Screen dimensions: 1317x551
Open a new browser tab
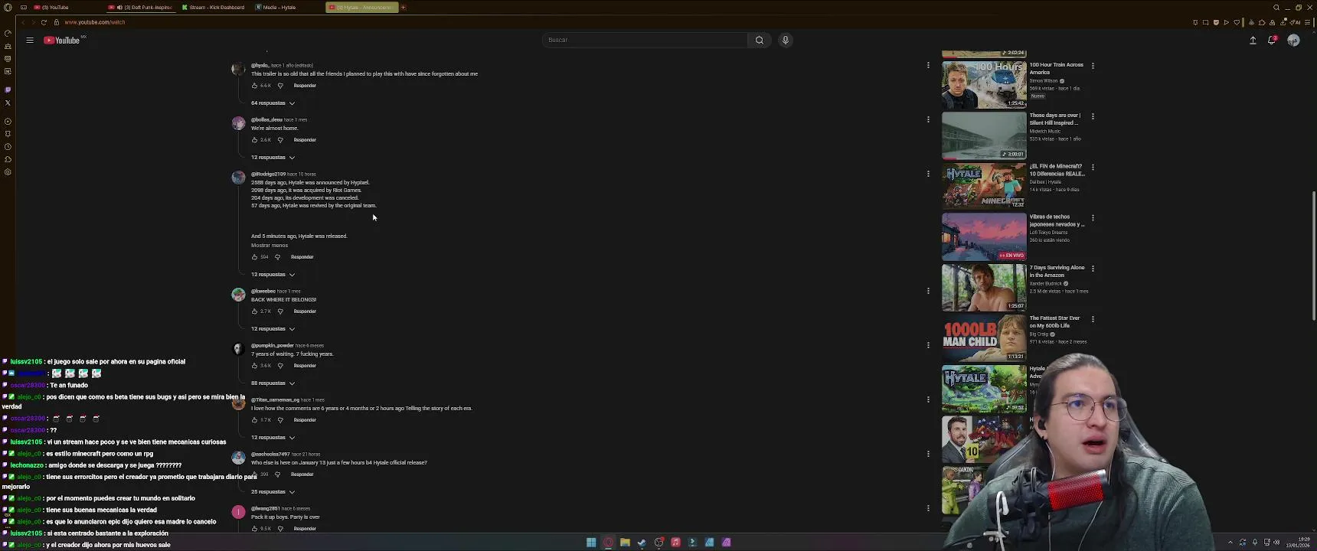pyautogui.click(x=404, y=8)
